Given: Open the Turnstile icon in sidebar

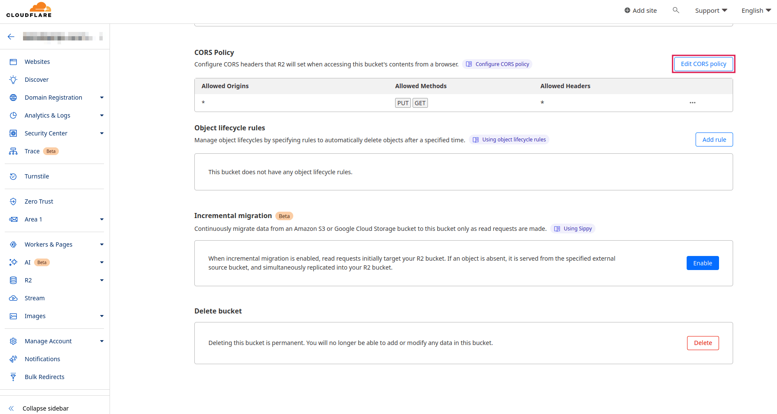Looking at the screenshot, I should click(13, 176).
